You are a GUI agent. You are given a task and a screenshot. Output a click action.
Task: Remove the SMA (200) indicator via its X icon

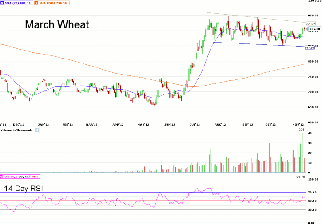pyautogui.click(x=37, y=3)
